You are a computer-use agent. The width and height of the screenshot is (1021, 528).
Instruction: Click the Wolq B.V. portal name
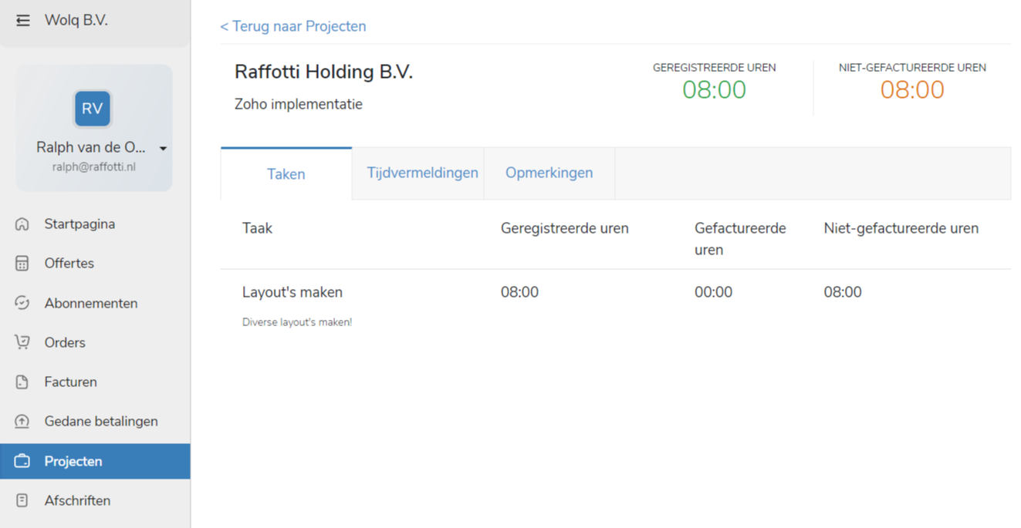[x=76, y=21]
